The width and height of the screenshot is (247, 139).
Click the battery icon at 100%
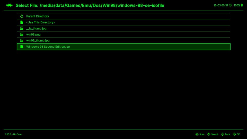click(242, 5)
